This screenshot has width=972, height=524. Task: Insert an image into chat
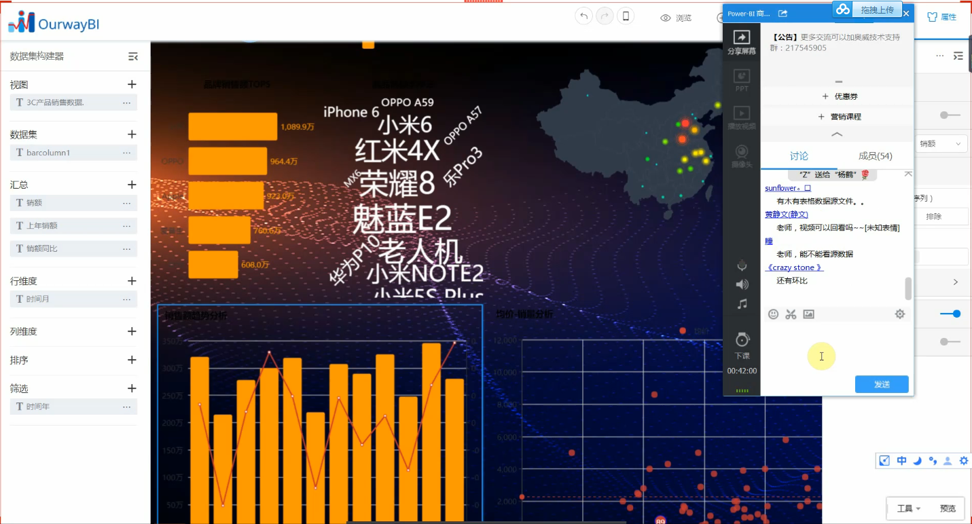pos(808,314)
